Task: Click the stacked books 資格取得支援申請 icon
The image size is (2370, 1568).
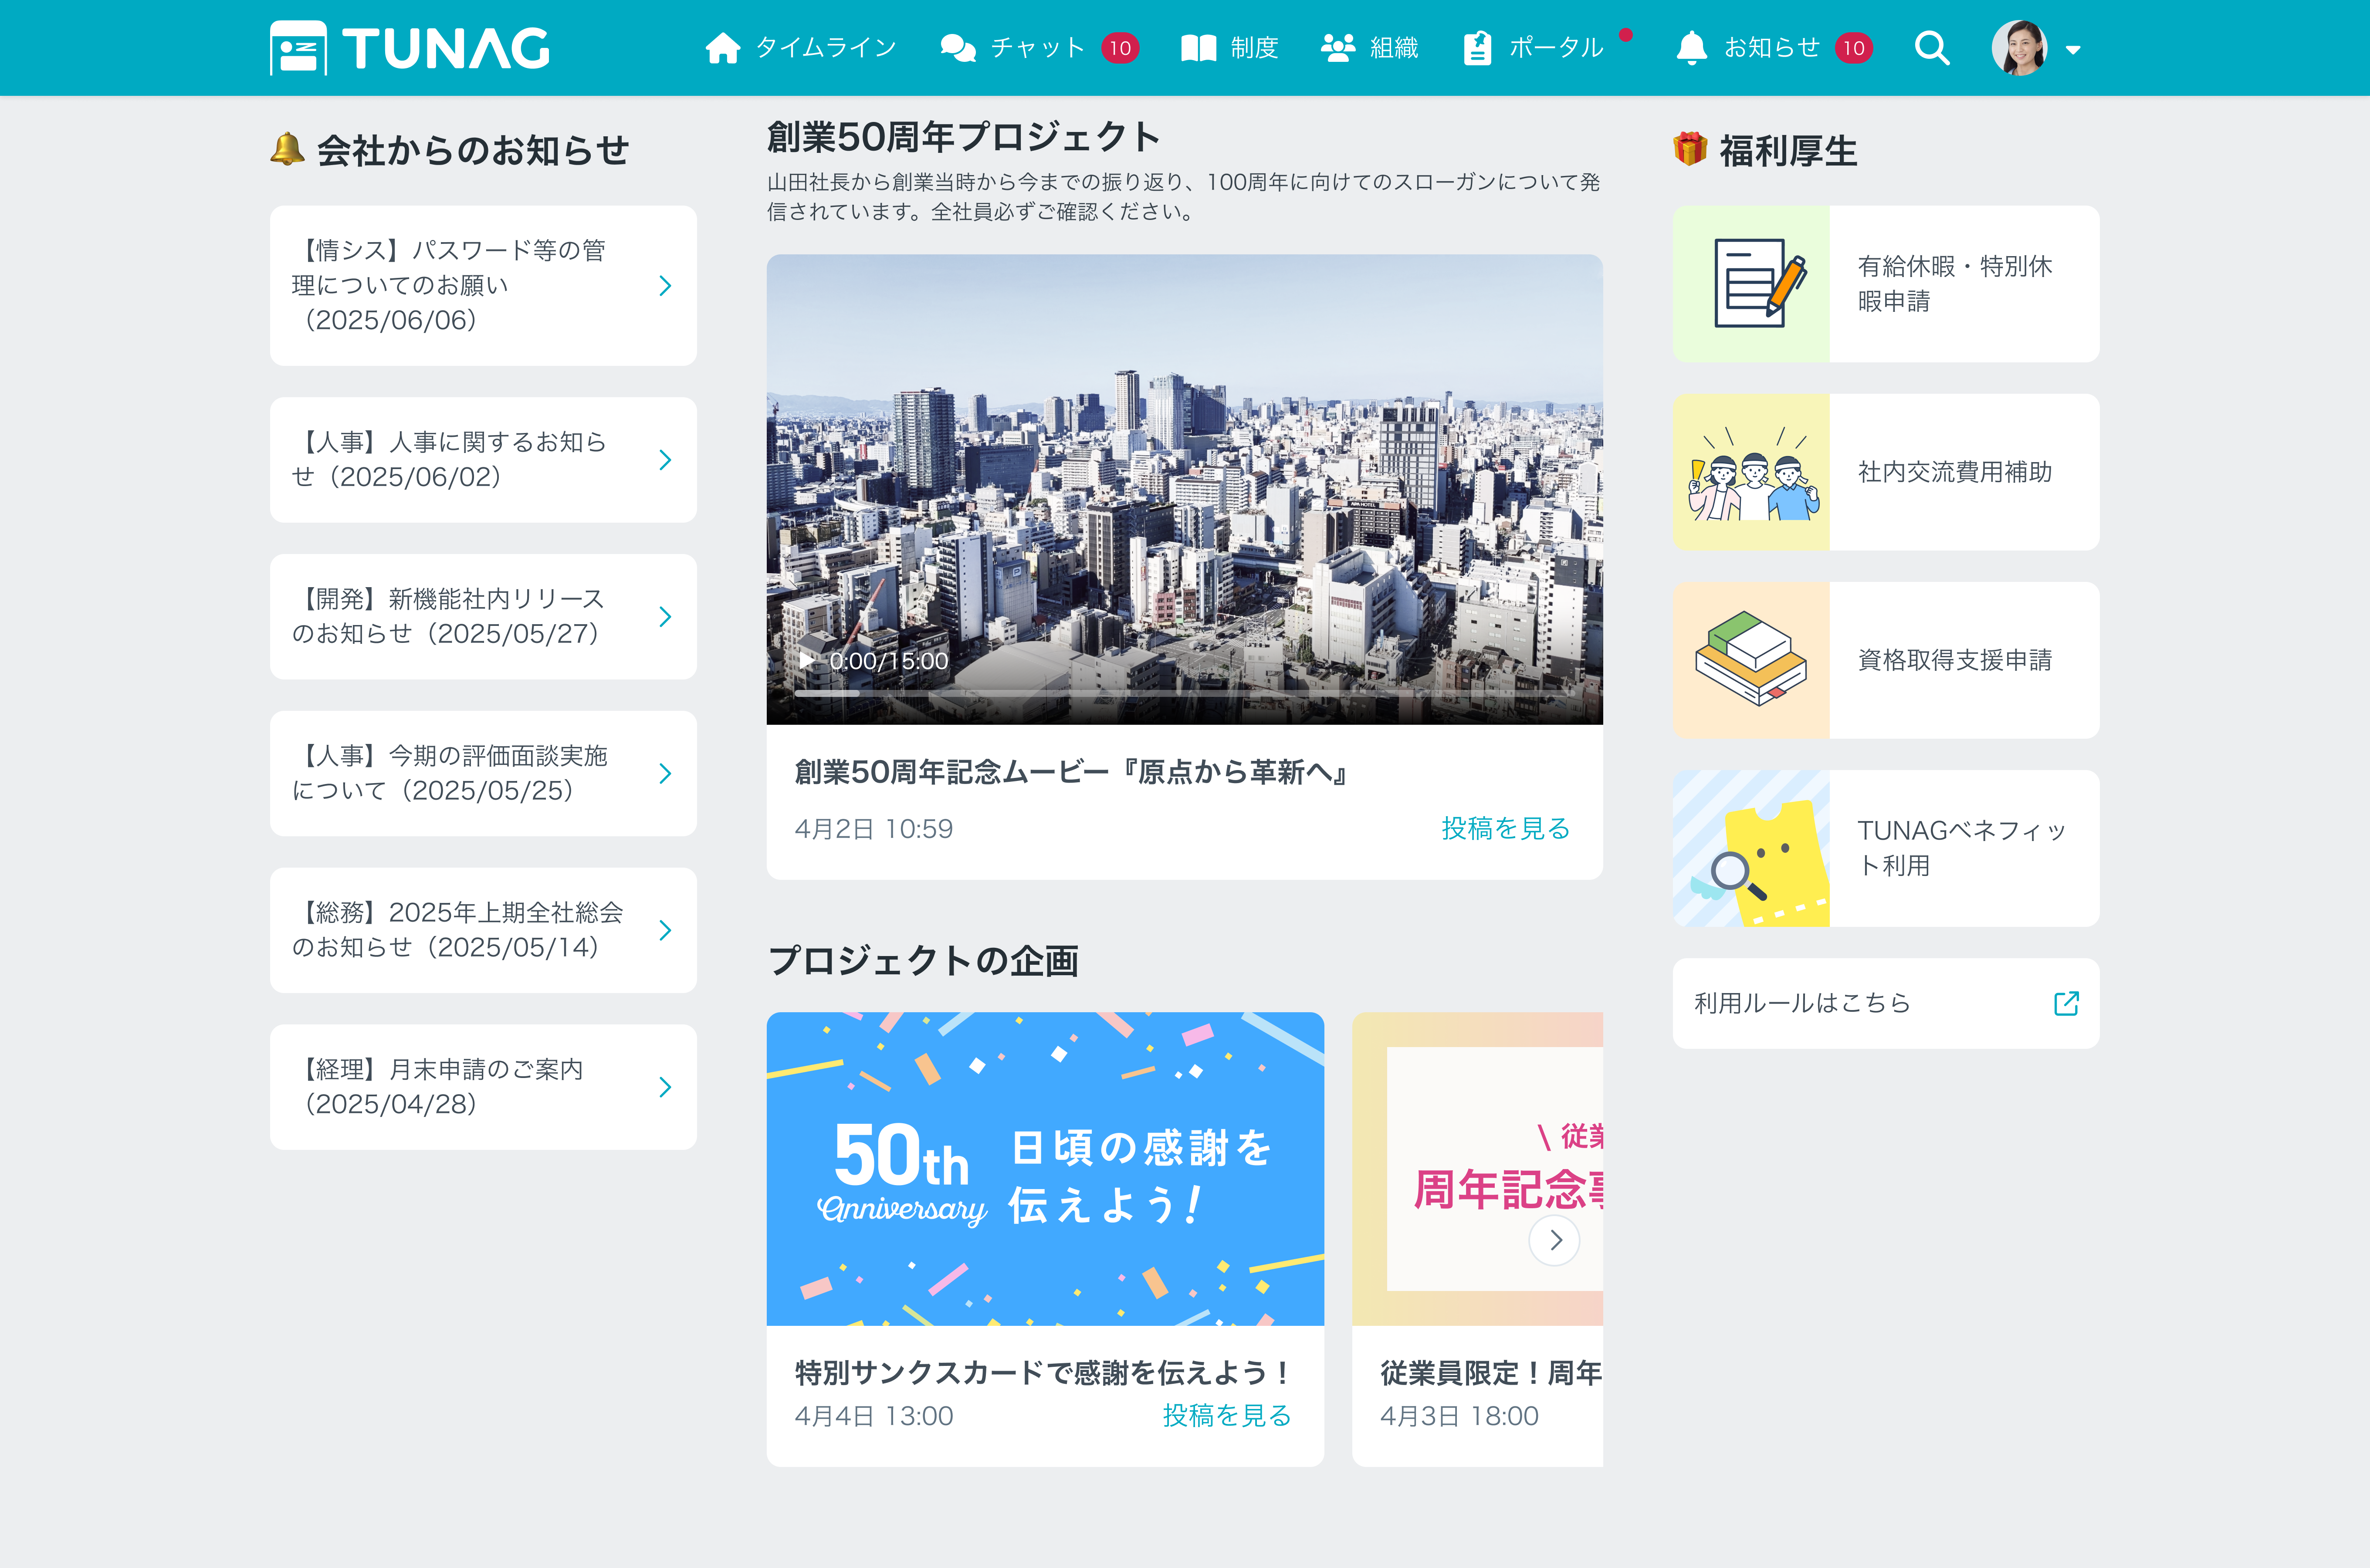Action: point(1751,660)
